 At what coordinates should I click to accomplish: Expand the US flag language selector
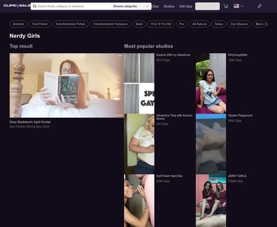coord(239,6)
